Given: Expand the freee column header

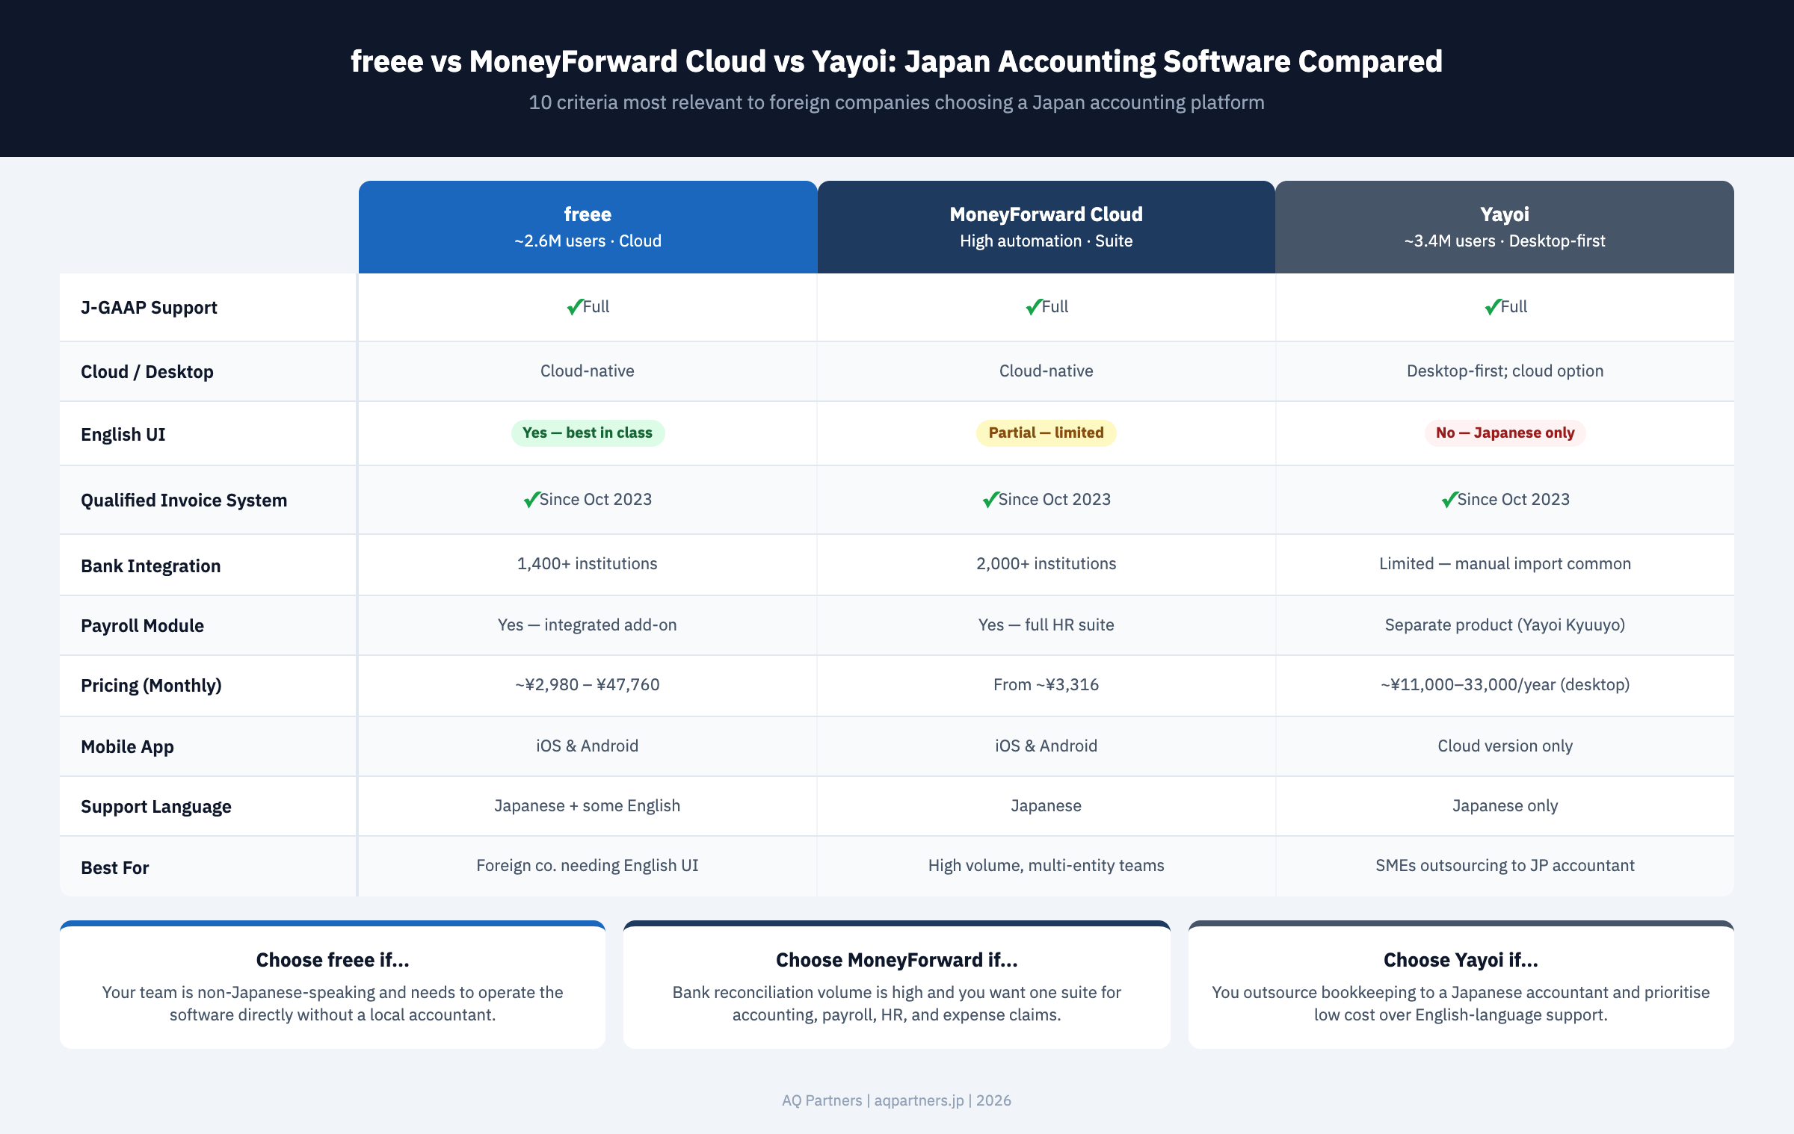Looking at the screenshot, I should pos(588,226).
